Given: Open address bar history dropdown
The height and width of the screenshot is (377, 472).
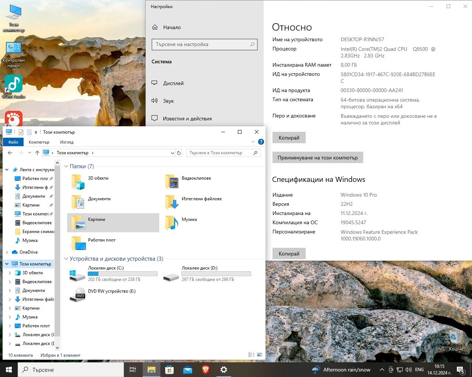Looking at the screenshot, I should click(x=172, y=153).
